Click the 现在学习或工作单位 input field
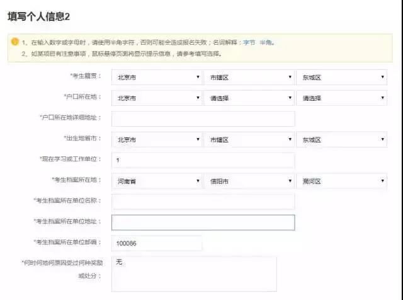Screen dimensions: 403x300 tap(203, 160)
